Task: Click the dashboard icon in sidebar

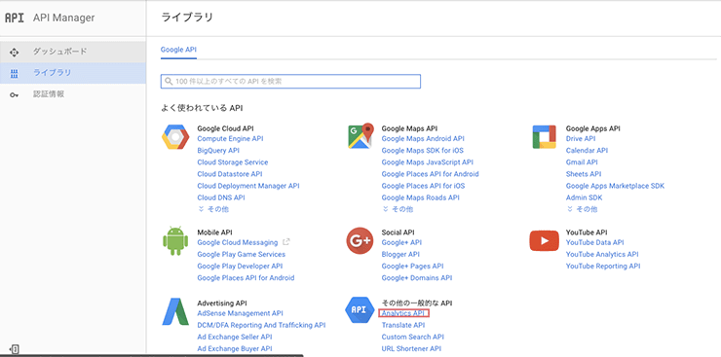Action: [x=15, y=53]
